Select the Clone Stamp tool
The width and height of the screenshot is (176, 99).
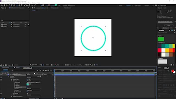27,5
